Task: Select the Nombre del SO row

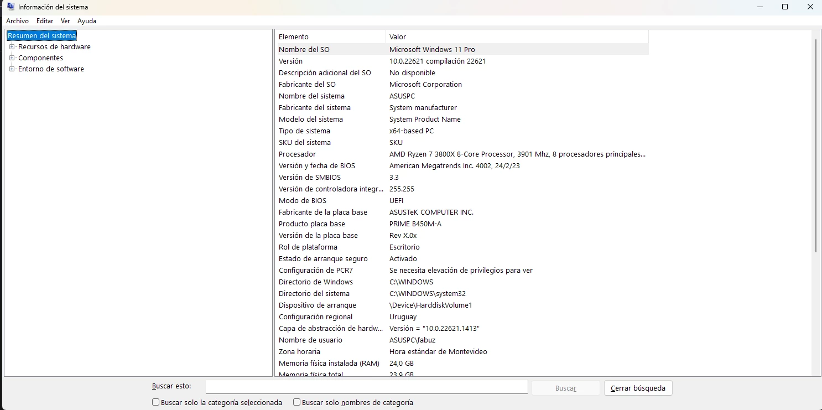Action: tap(462, 49)
